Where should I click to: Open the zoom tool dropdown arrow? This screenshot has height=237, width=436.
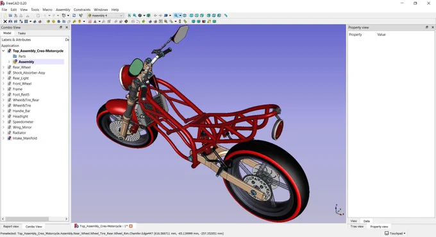(x=180, y=15)
